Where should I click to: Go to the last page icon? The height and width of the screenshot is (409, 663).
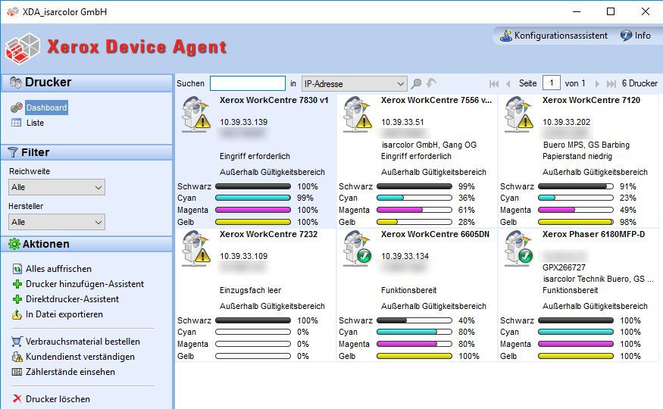click(x=611, y=83)
